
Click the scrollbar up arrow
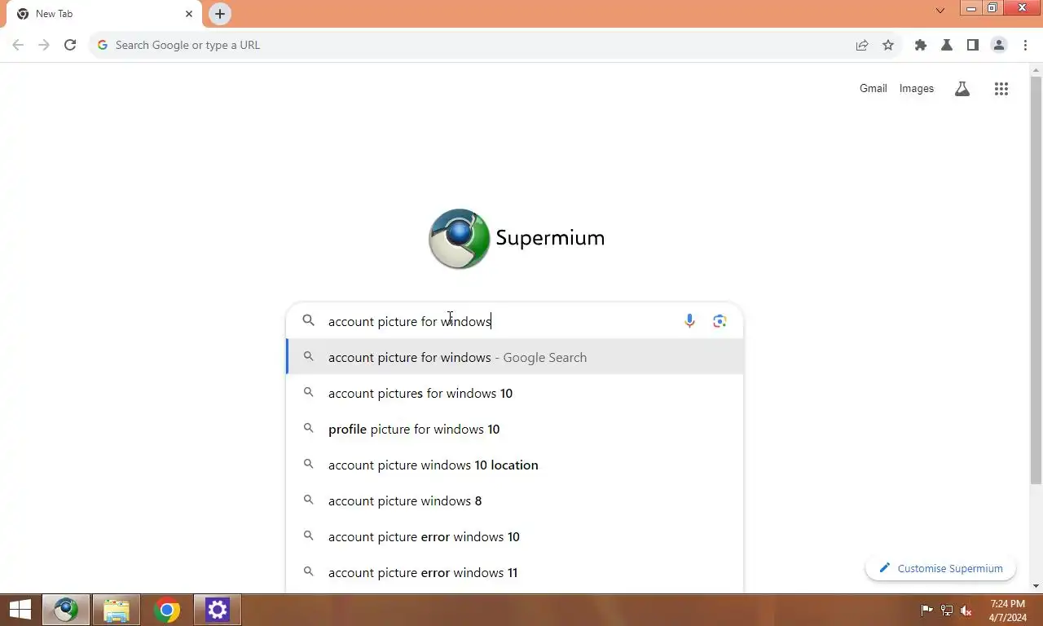tap(1036, 70)
